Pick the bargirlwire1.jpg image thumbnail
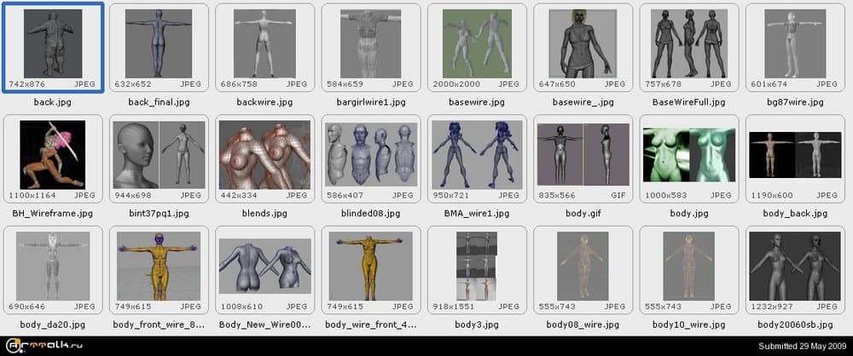The width and height of the screenshot is (853, 356). (371, 43)
